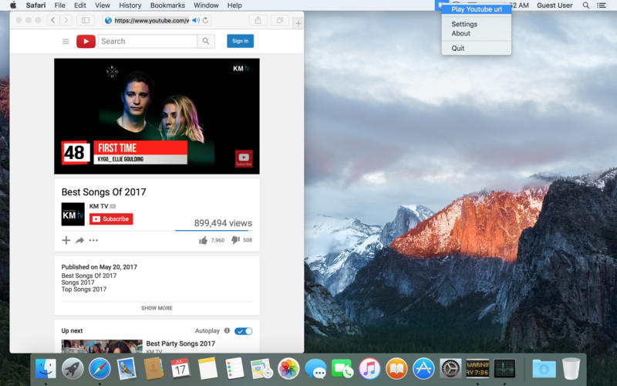Open the Guest User menu
The image size is (617, 386).
coord(555,5)
